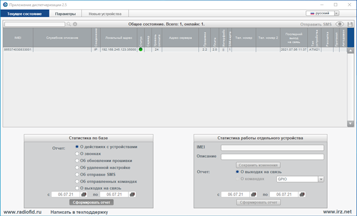Click 'Отправить SMS' link

pyautogui.click(x=316, y=25)
